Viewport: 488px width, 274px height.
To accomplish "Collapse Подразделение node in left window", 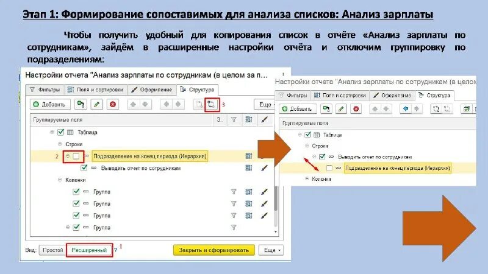I will point(68,156).
